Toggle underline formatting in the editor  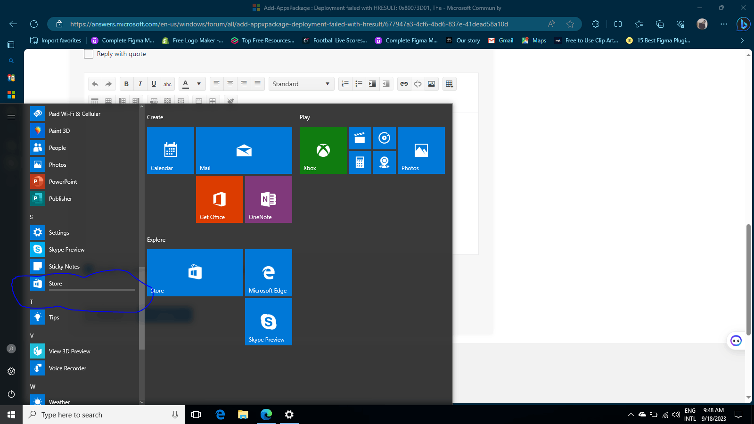[154, 84]
